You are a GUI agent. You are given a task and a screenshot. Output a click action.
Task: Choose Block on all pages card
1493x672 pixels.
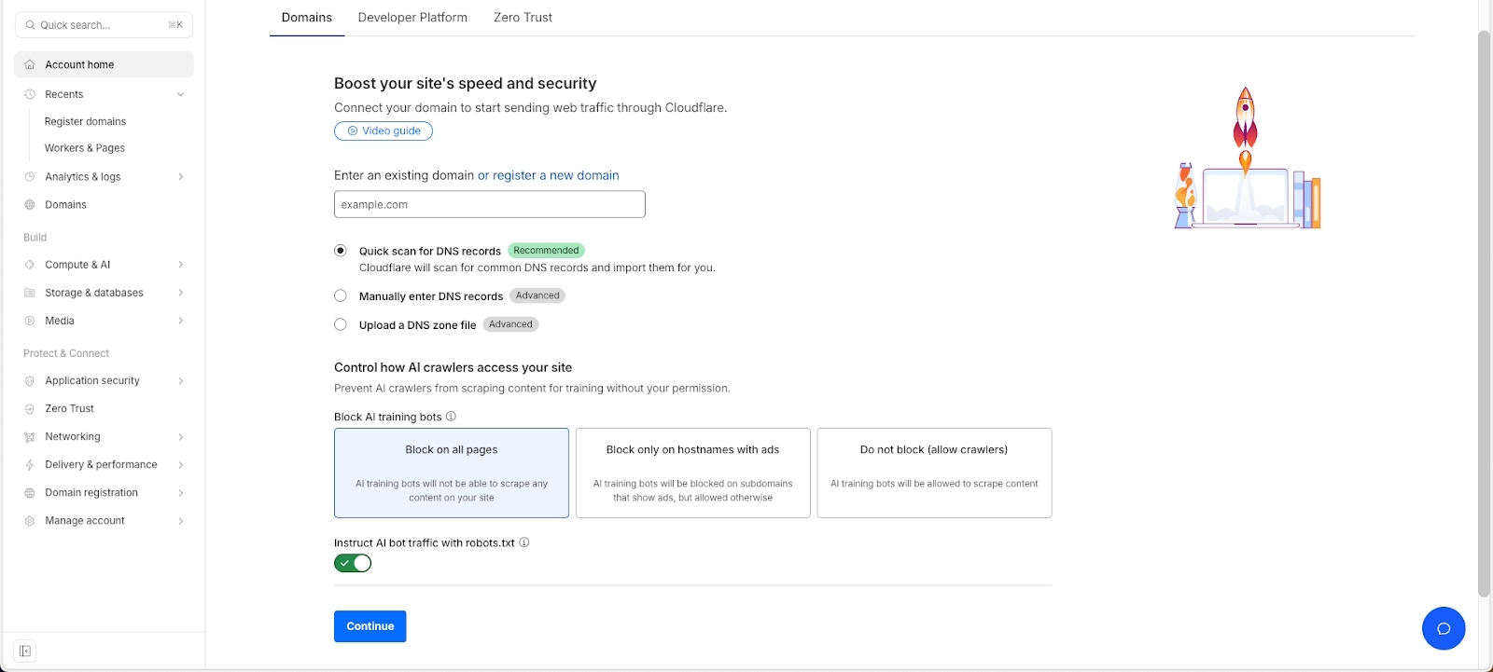[x=452, y=473]
